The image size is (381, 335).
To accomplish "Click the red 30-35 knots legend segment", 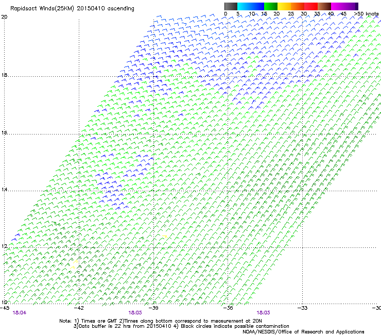I will pos(311,6).
